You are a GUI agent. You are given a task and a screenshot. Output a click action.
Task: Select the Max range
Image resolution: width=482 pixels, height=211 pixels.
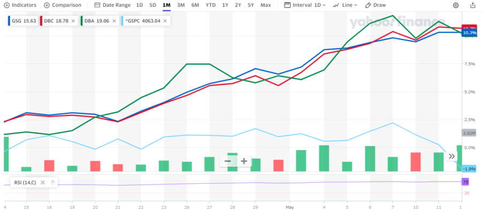point(266,5)
